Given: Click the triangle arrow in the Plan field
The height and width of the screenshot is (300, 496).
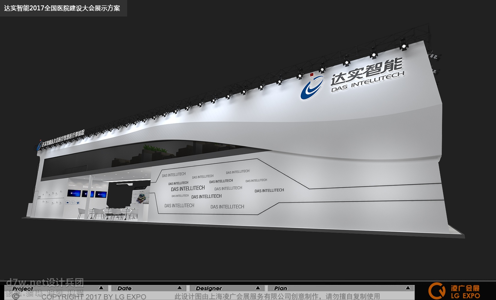Looking at the screenshot, I should click(x=408, y=288).
